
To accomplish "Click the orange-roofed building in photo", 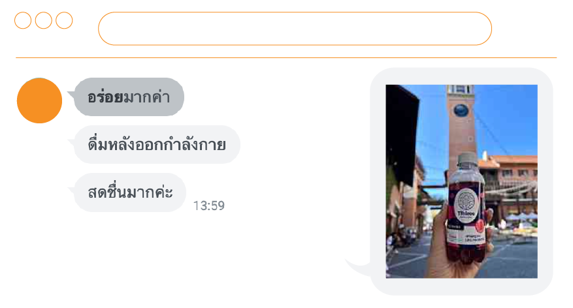I will coord(512,183).
